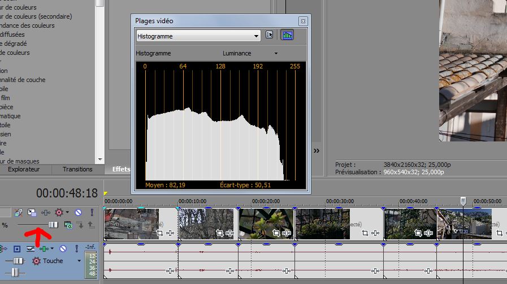Mute the audio track
Image resolution: width=507 pixels, height=284 pixels.
click(63, 248)
